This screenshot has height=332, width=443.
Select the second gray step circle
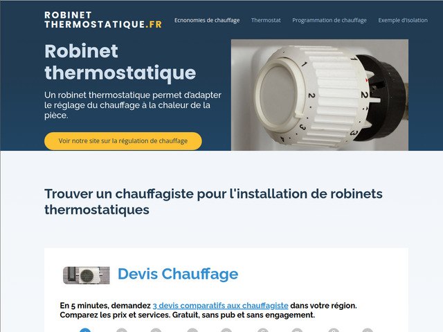(x=122, y=330)
